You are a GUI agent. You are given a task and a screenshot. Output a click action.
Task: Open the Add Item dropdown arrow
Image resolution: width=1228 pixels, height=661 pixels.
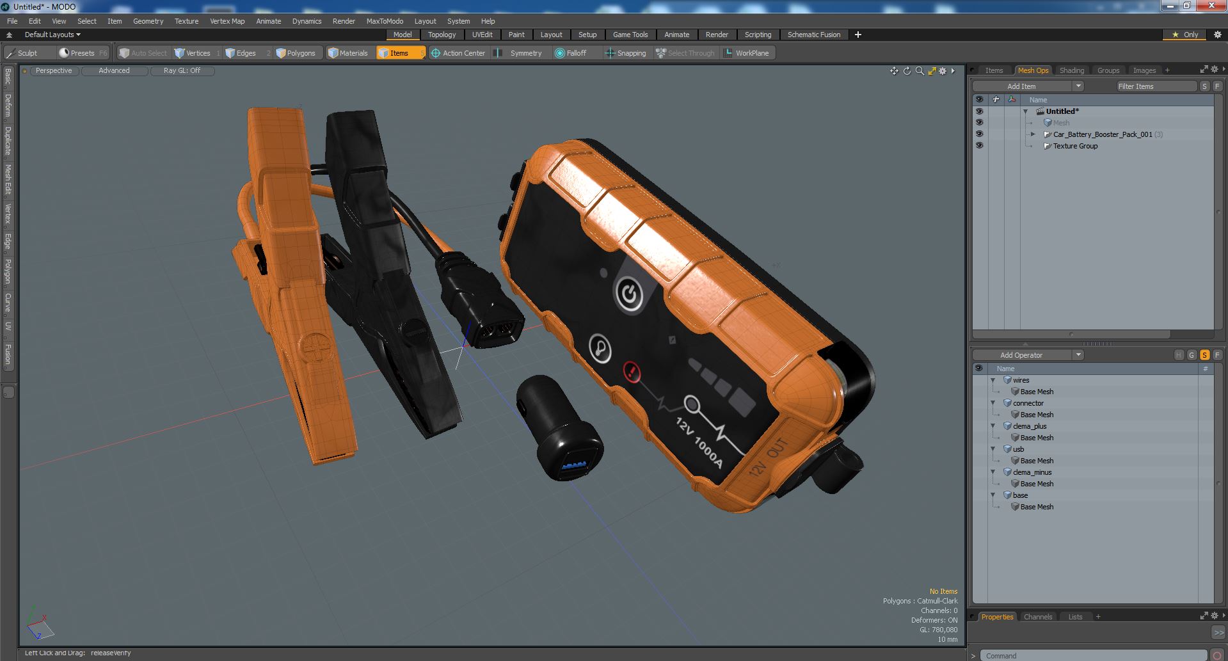pyautogui.click(x=1078, y=86)
